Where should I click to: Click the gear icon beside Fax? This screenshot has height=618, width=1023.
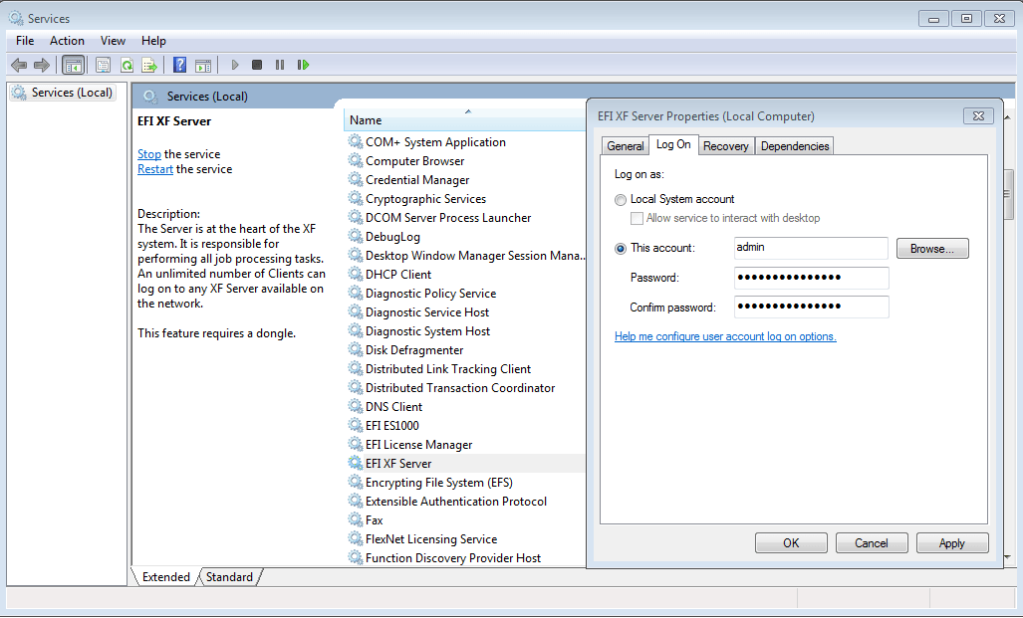[355, 519]
